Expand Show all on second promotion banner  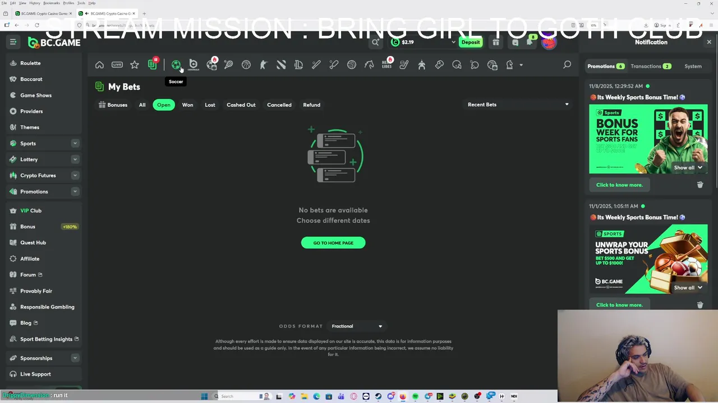coord(688,288)
